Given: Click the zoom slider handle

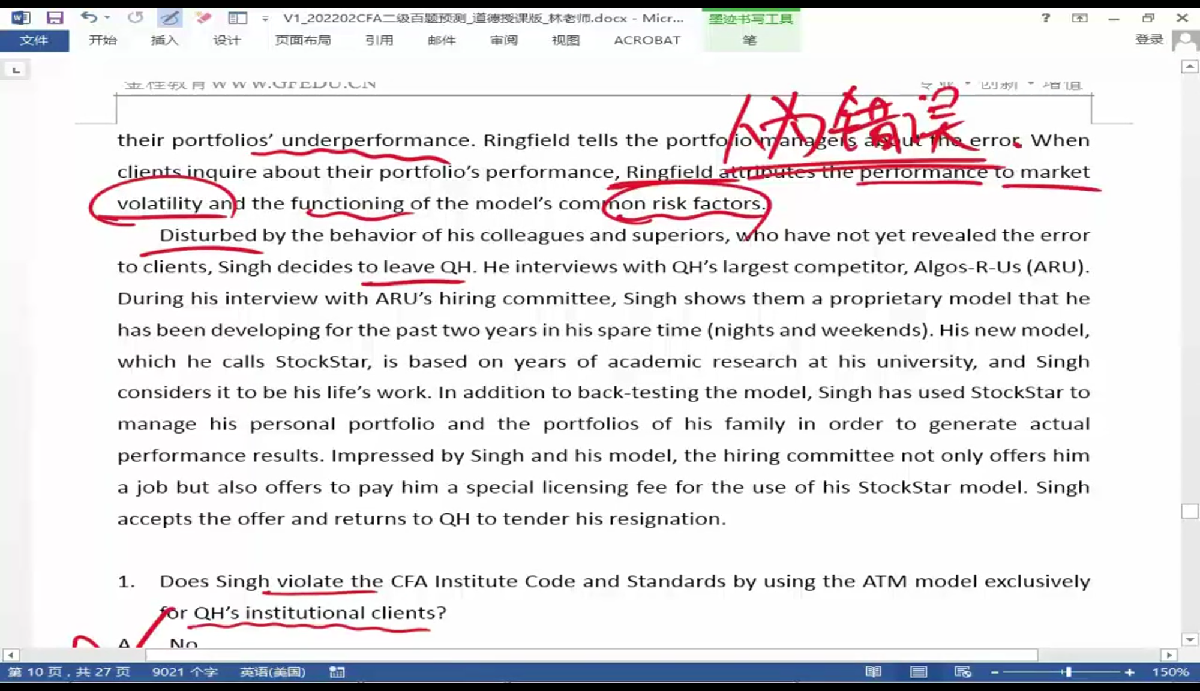Looking at the screenshot, I should pyautogui.click(x=1069, y=672).
